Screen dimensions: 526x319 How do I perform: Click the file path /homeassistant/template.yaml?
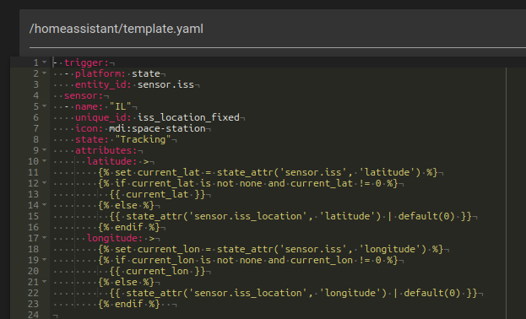pyautogui.click(x=116, y=29)
